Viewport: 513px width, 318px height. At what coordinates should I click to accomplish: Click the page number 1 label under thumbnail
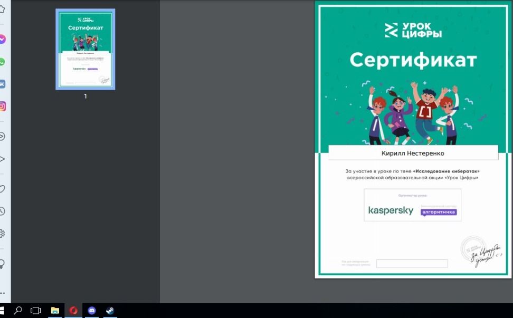coord(85,96)
